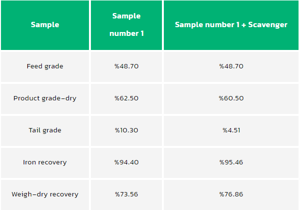Screen dimensions: 300x210
Task: Click the %4.51 tail grade value
Action: pyautogui.click(x=231, y=130)
